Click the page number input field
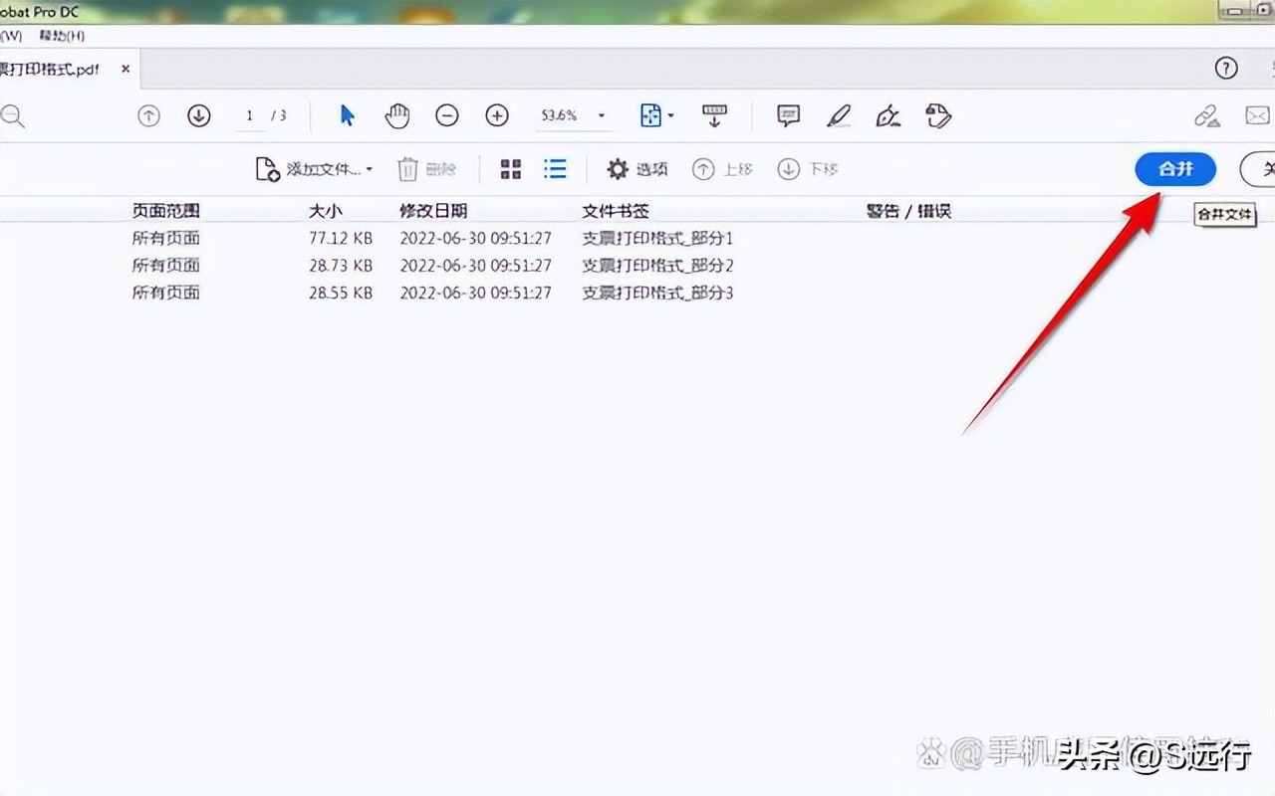 point(250,116)
